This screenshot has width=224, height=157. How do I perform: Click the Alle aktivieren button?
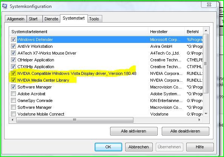(134, 131)
